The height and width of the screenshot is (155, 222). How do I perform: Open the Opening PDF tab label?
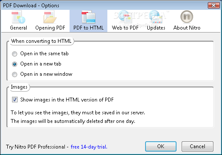tap(50, 28)
